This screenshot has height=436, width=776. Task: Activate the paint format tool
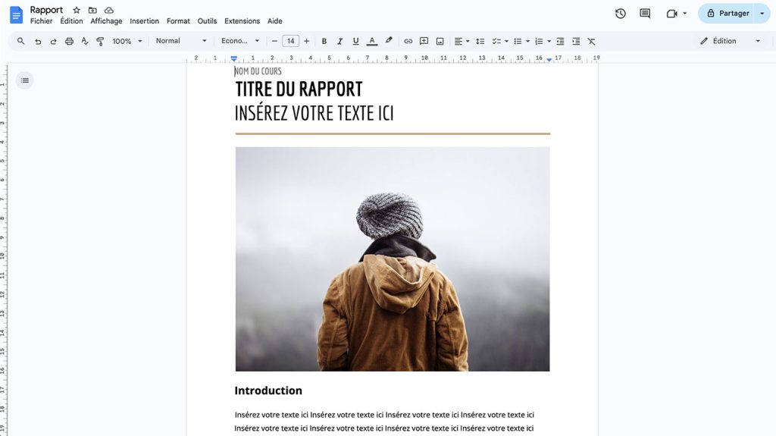tap(101, 41)
